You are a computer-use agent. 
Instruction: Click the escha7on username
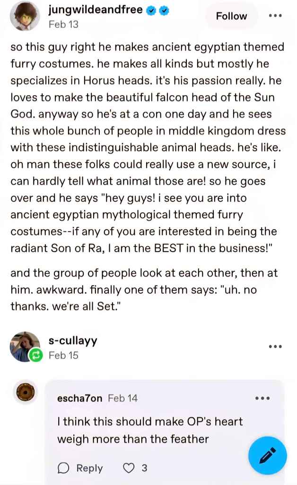pyautogui.click(x=79, y=398)
